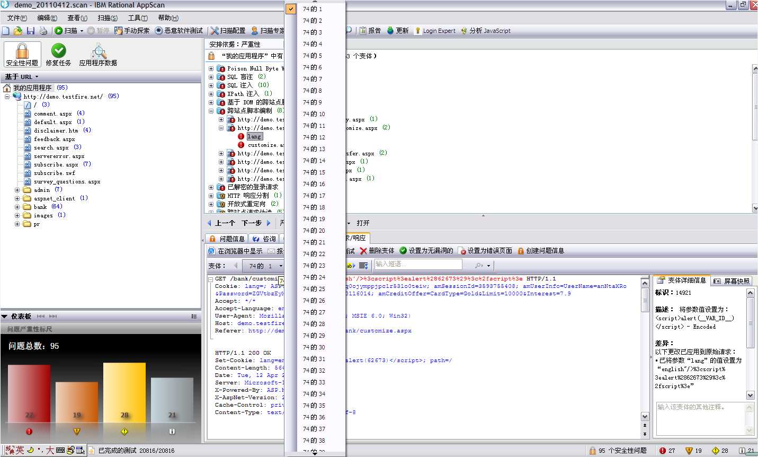
Task: Choose variant "74 的 25" in the dropdown
Action: pos(315,289)
